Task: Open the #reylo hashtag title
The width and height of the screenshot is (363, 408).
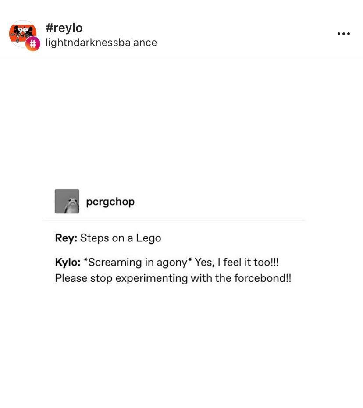Action: 64,28
